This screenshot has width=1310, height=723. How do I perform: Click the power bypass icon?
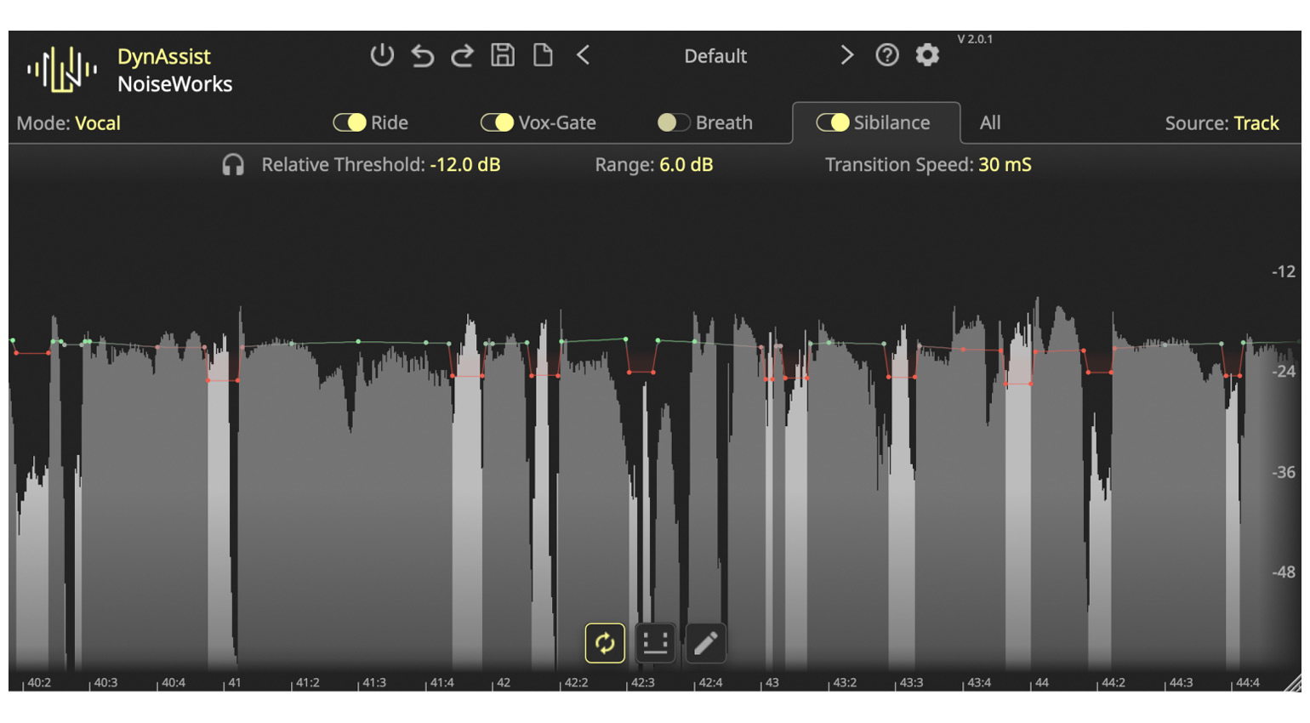pyautogui.click(x=382, y=55)
